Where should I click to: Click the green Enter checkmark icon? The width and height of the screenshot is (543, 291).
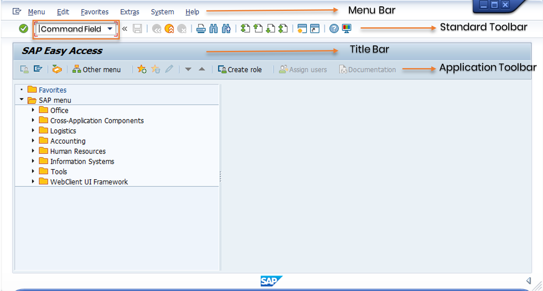coord(24,29)
